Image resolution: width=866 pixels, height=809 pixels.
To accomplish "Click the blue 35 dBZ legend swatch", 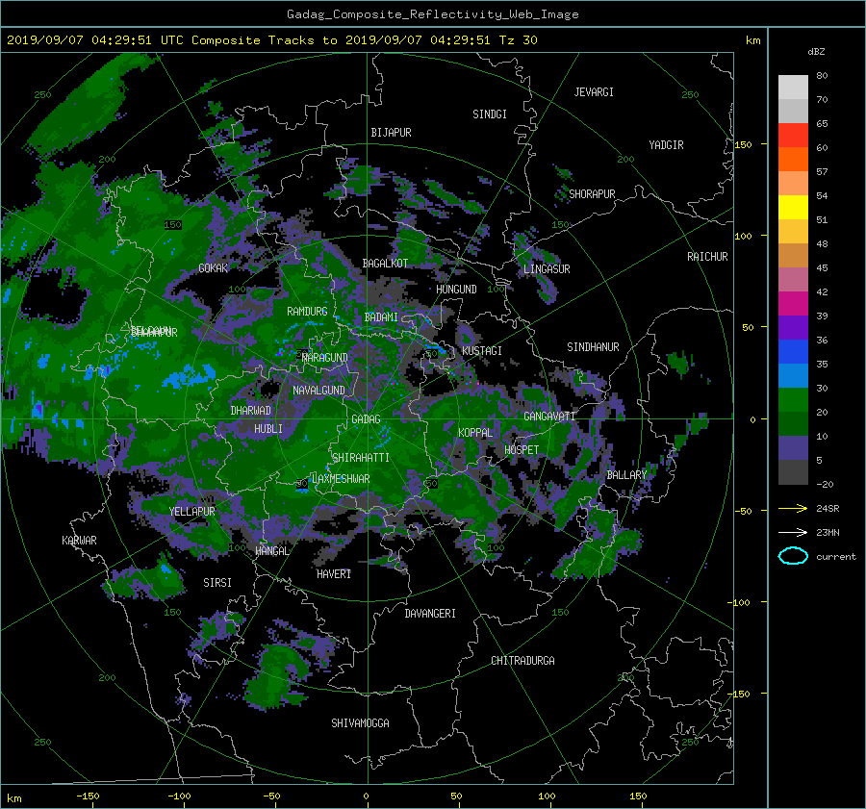I will (793, 352).
